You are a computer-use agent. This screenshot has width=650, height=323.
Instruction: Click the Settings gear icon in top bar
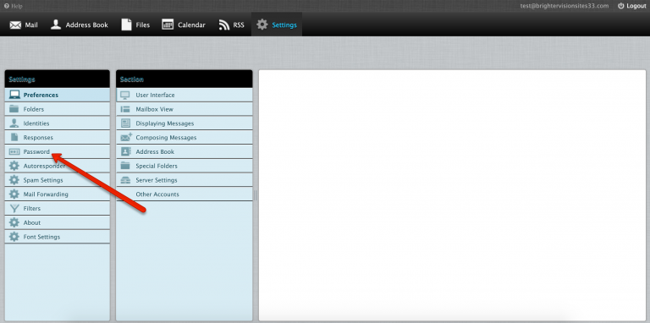point(262,25)
